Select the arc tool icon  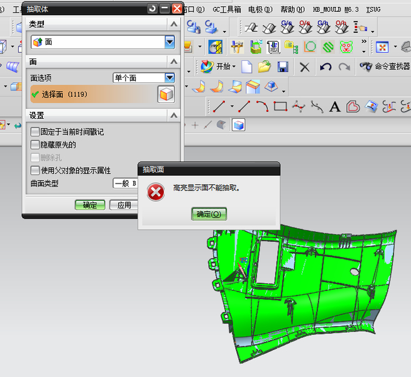pos(263,106)
